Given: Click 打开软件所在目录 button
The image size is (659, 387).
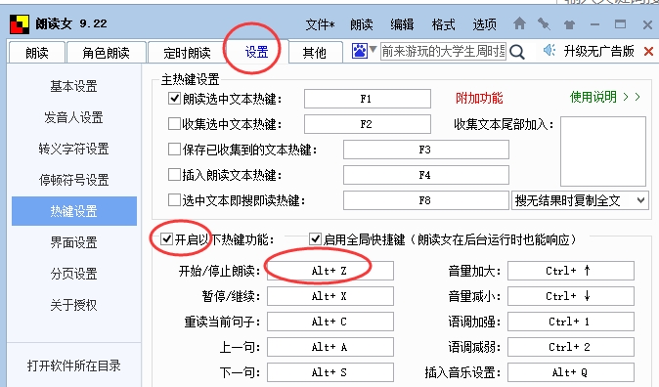Looking at the screenshot, I should tap(74, 365).
